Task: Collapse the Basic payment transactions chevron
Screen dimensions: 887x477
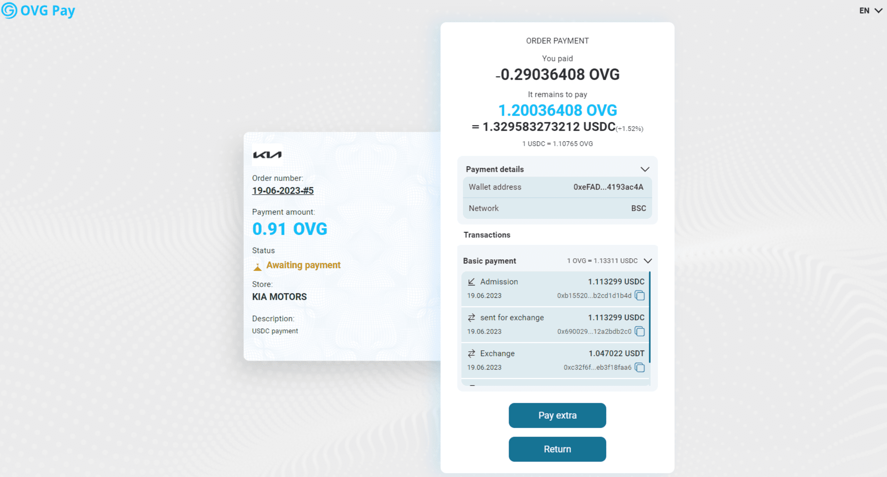Action: (648, 261)
